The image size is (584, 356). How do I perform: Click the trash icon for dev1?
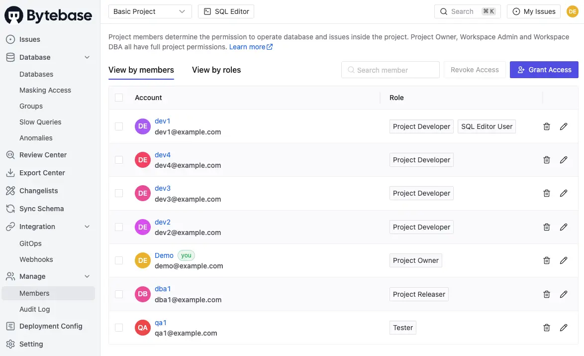pyautogui.click(x=547, y=126)
